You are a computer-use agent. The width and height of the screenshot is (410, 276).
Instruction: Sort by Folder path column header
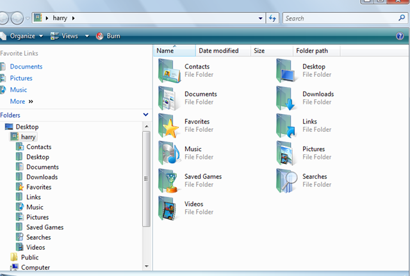point(316,51)
